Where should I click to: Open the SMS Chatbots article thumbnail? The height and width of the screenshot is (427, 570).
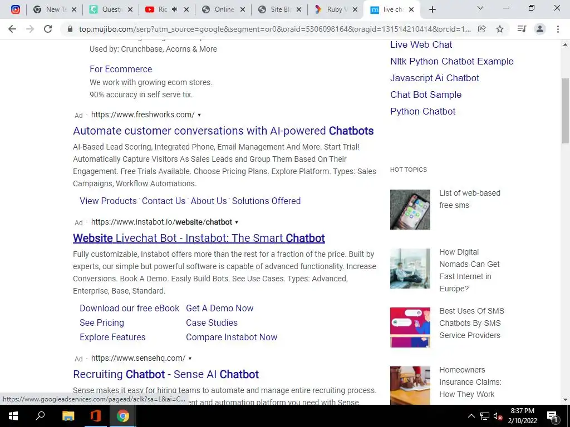pos(410,327)
